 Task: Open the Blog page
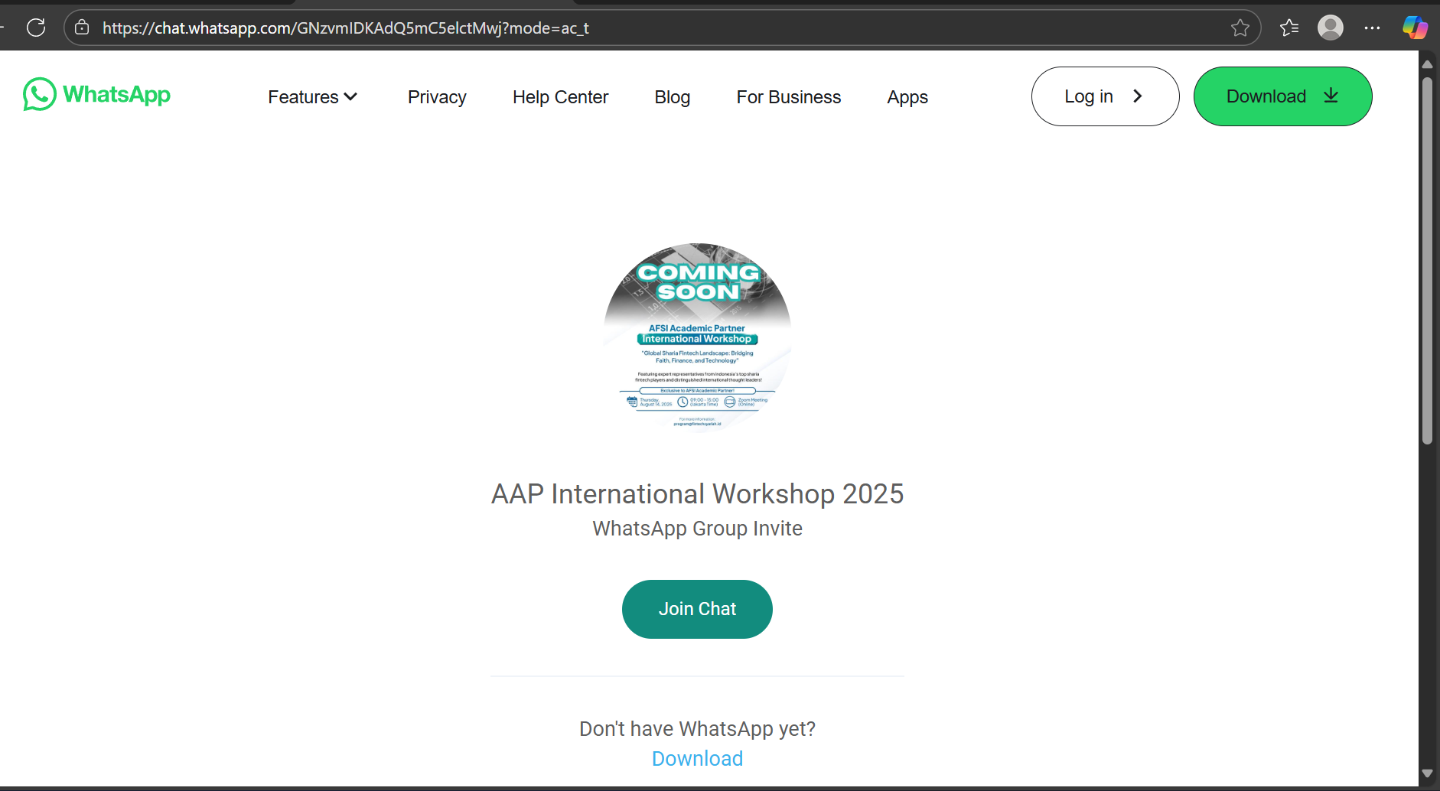coord(672,97)
